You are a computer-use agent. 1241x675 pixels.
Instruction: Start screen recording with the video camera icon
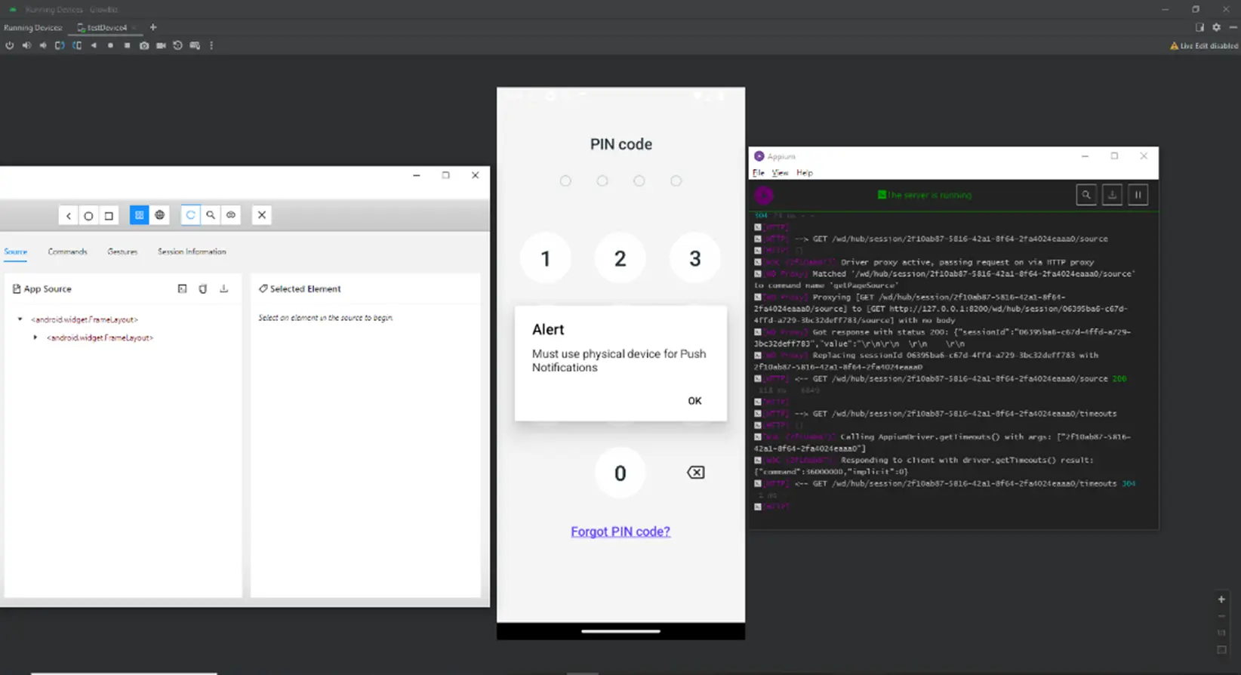[161, 45]
